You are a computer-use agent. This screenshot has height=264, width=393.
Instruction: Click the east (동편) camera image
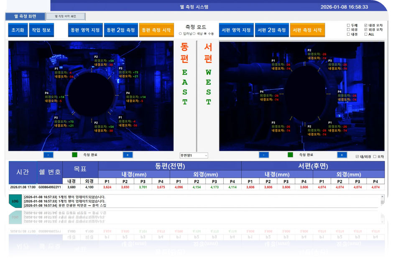pos(91,96)
